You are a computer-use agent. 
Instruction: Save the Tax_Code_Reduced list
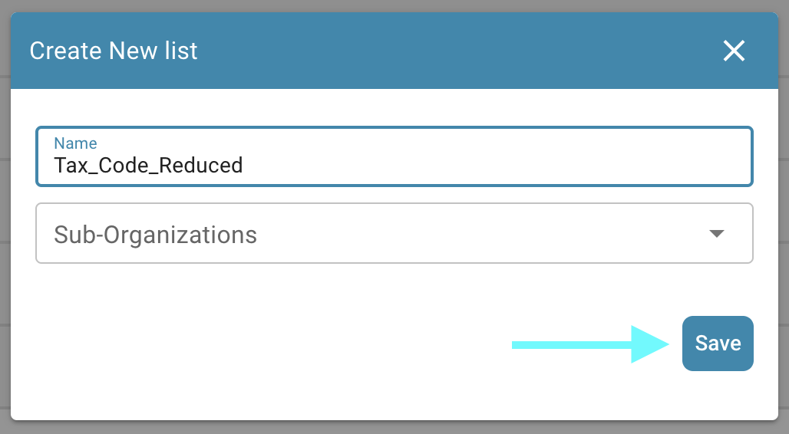coord(718,344)
